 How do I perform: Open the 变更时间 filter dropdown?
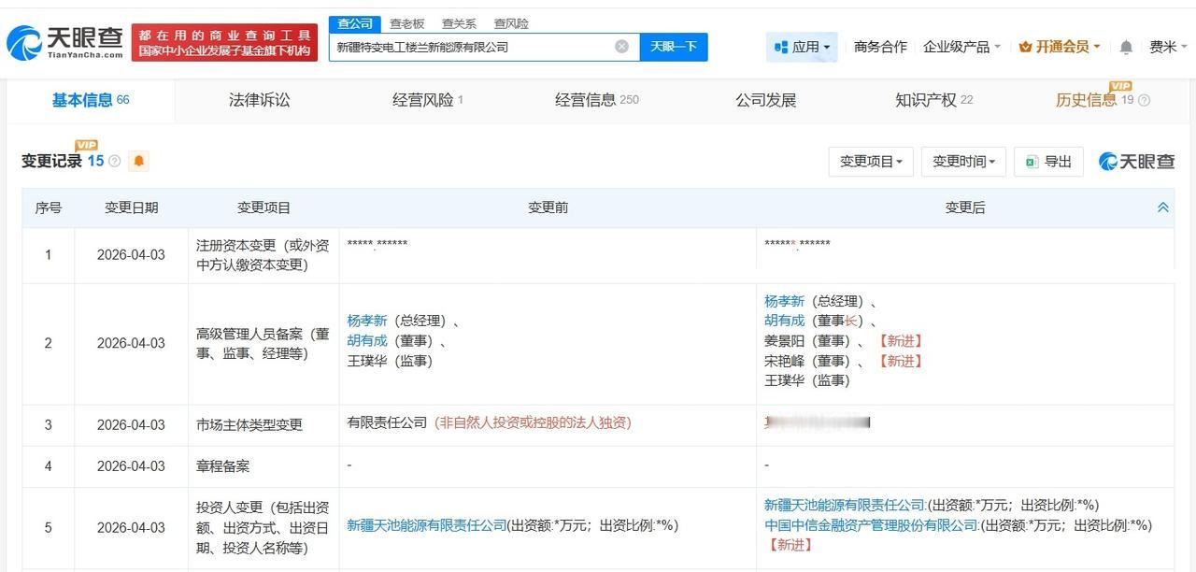(x=962, y=161)
